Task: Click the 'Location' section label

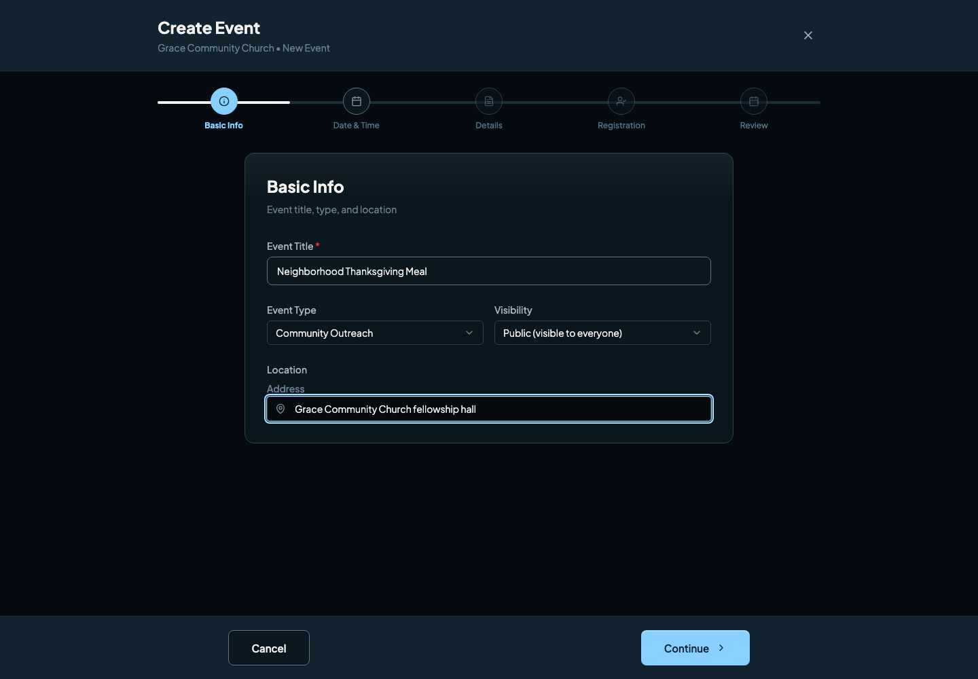Action: pos(287,370)
